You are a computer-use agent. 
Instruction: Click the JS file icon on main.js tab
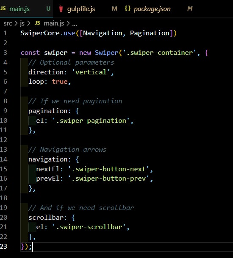(x=3, y=9)
